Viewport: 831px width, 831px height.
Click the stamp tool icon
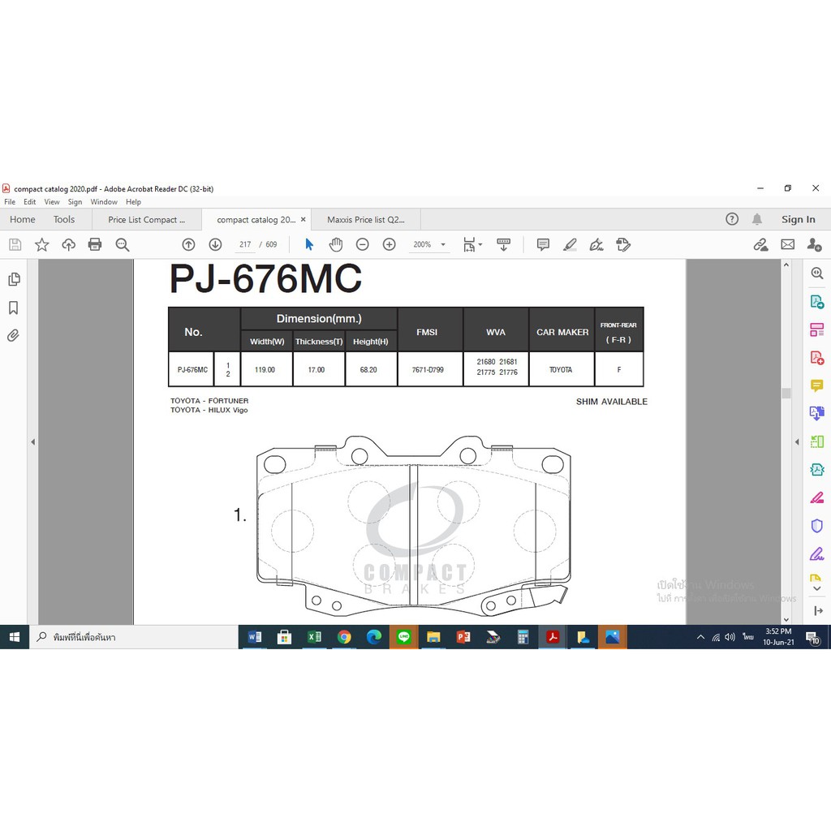pyautogui.click(x=623, y=244)
